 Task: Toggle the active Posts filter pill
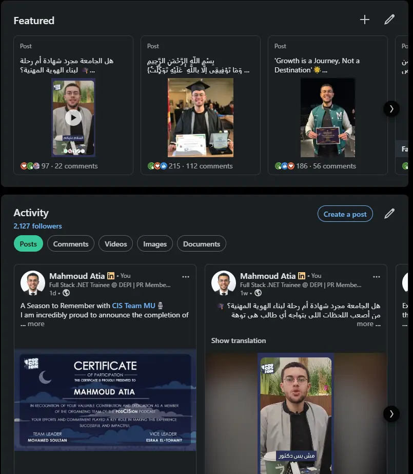[x=28, y=243]
